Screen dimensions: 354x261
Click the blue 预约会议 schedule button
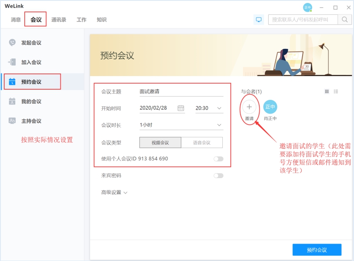pos(317,250)
